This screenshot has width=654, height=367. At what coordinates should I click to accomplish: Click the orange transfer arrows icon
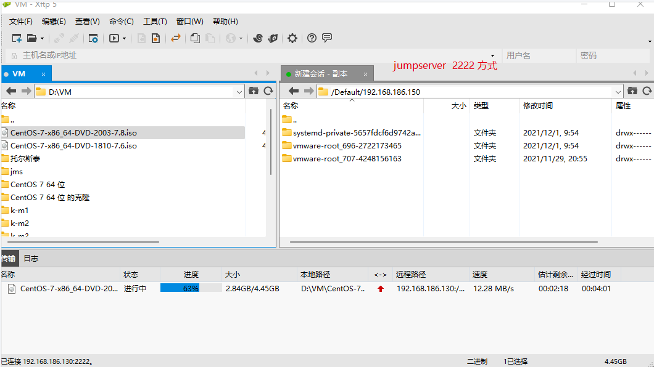point(176,38)
